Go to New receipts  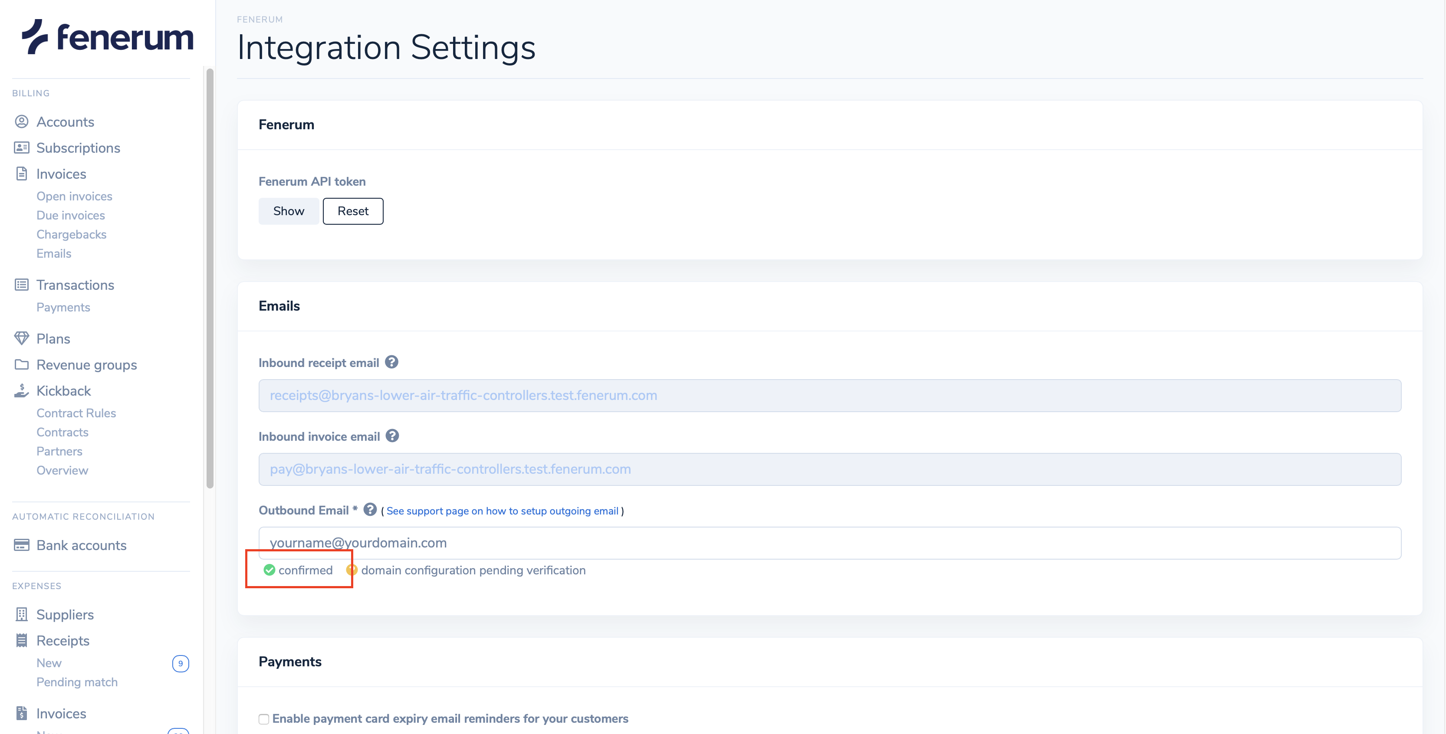(49, 663)
